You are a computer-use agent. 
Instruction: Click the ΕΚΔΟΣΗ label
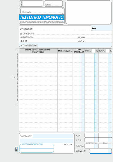click(x=68, y=144)
